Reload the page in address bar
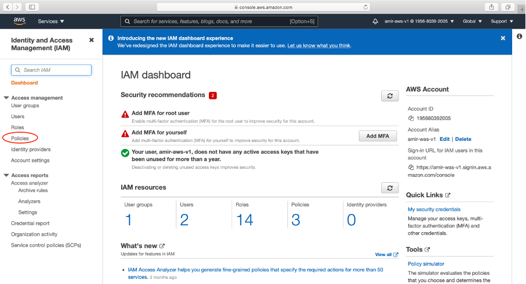526x284 pixels. point(365,7)
